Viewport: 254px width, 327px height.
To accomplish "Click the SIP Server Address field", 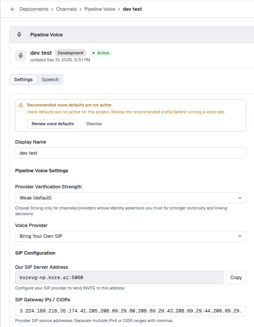I will click(119, 278).
